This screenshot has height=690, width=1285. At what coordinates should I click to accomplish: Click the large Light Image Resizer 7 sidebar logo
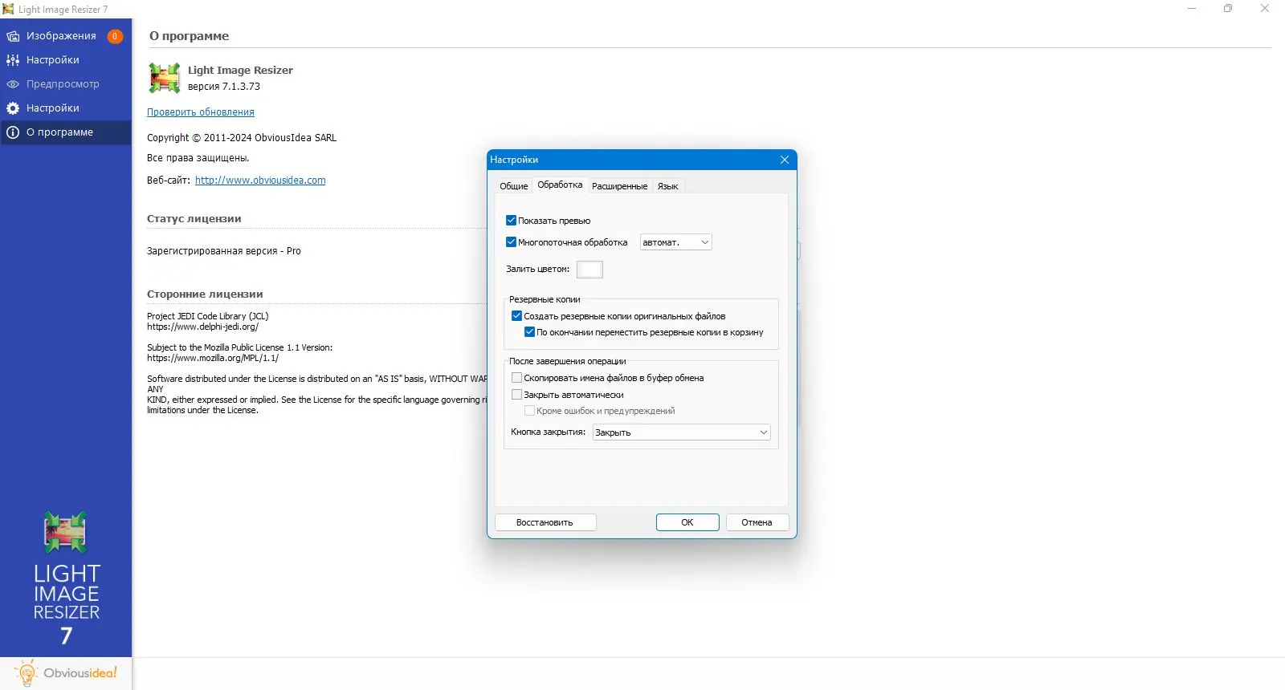(x=66, y=578)
